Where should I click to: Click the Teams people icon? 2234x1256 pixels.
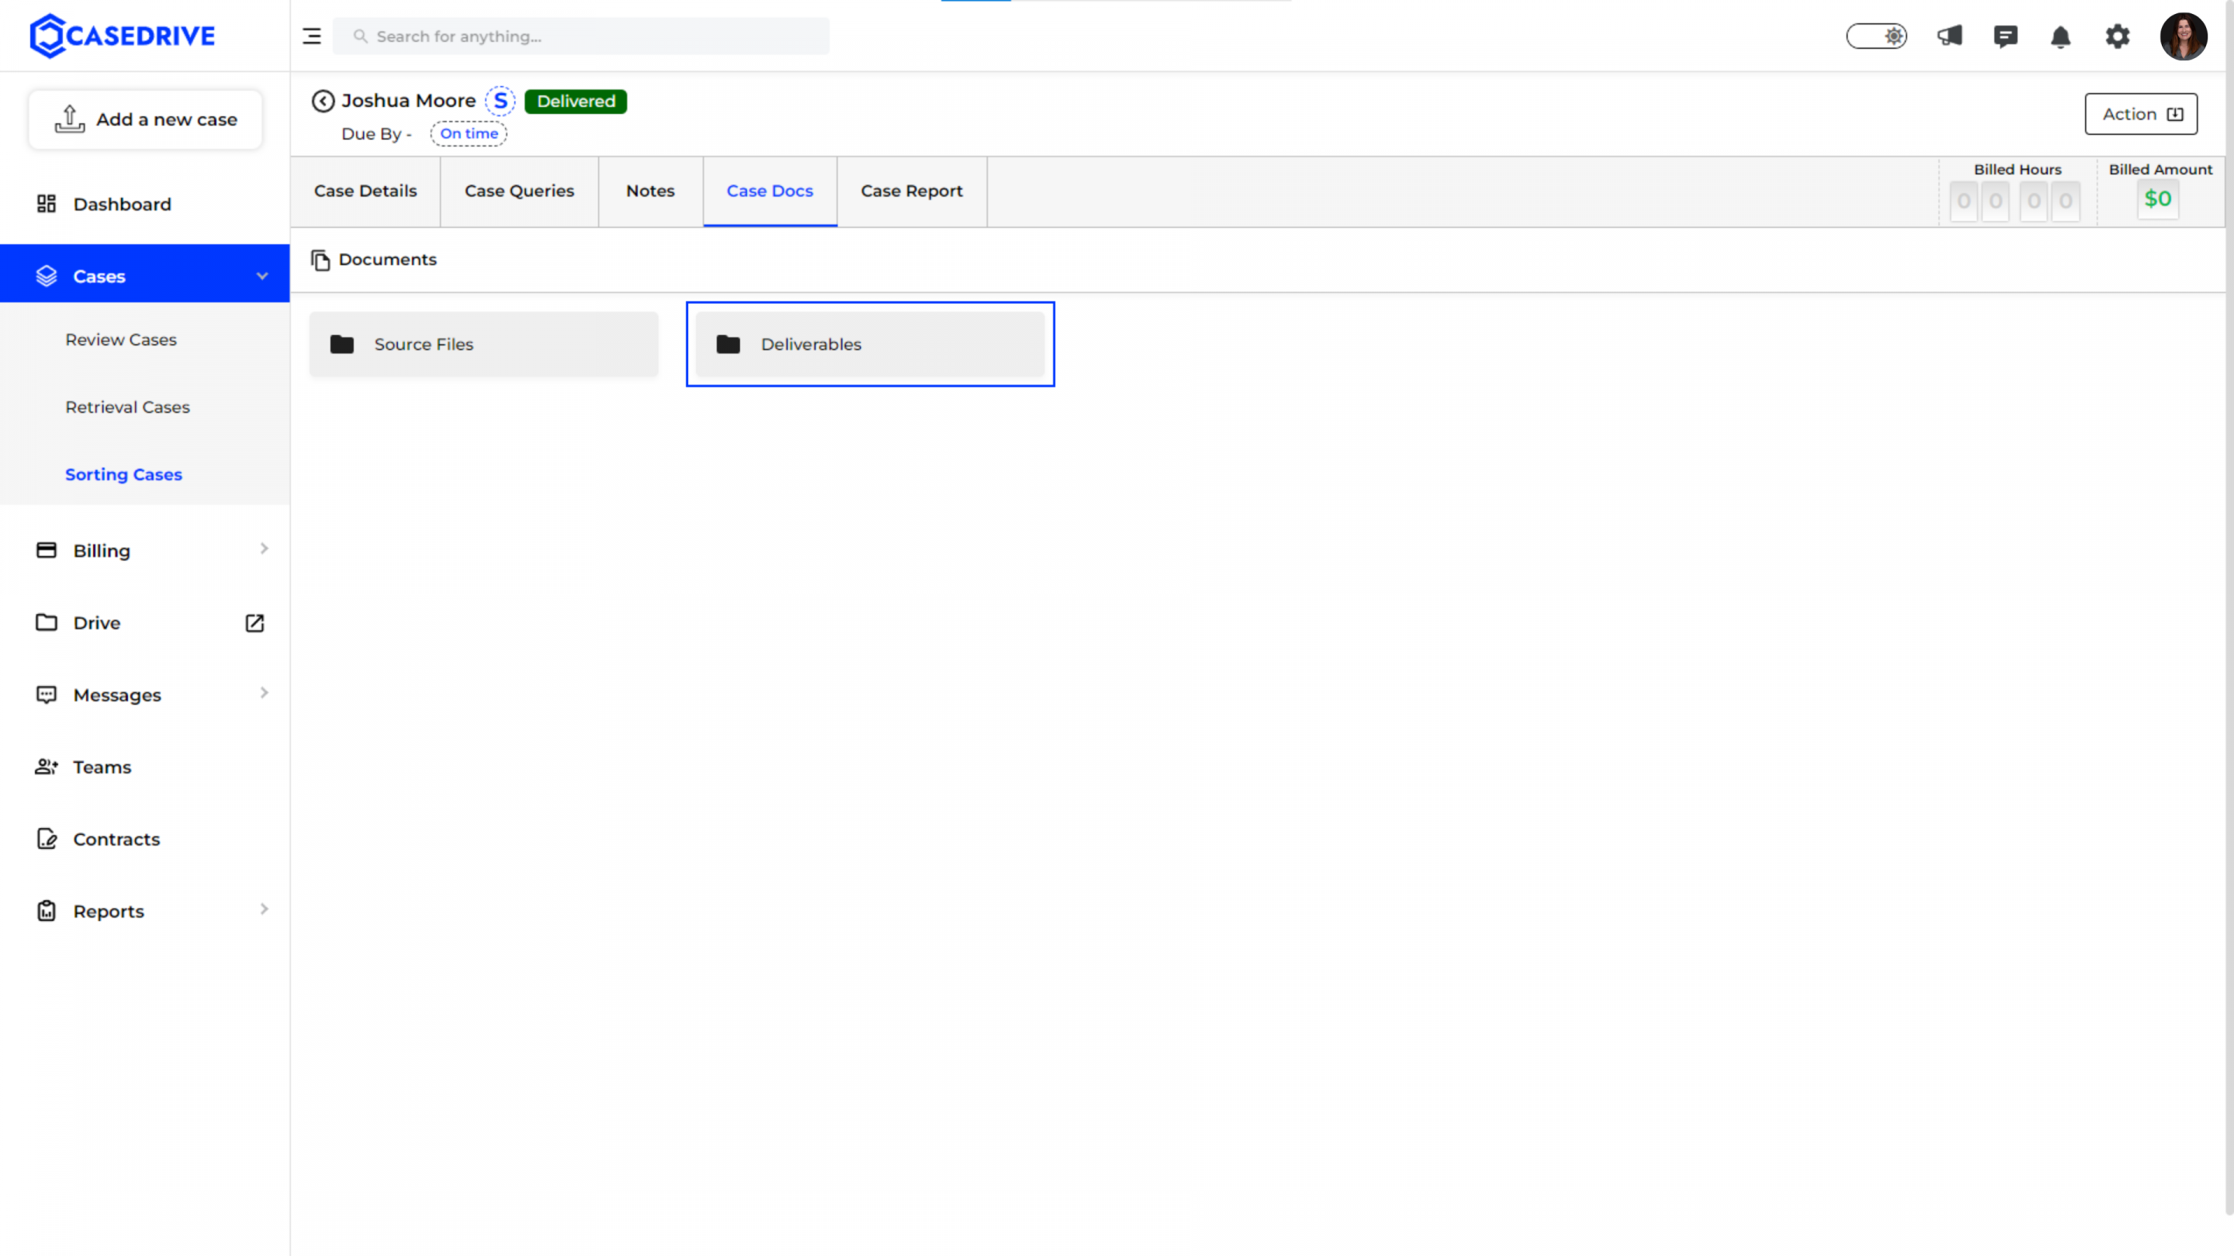[x=46, y=766]
